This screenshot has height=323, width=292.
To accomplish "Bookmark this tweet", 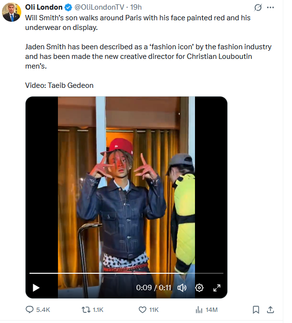I will click(256, 309).
